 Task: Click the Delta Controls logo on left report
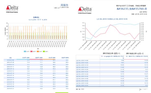pyautogui.click(x=12, y=9)
